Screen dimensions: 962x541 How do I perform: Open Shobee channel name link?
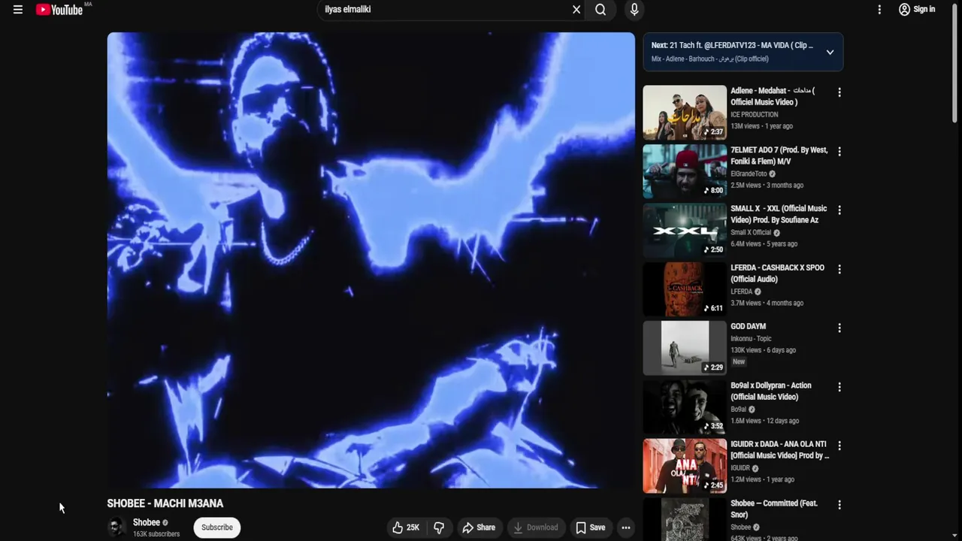146,523
